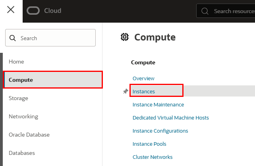This screenshot has height=166, width=255.
Task: Open the Cluster Networks link
Action: click(x=153, y=157)
